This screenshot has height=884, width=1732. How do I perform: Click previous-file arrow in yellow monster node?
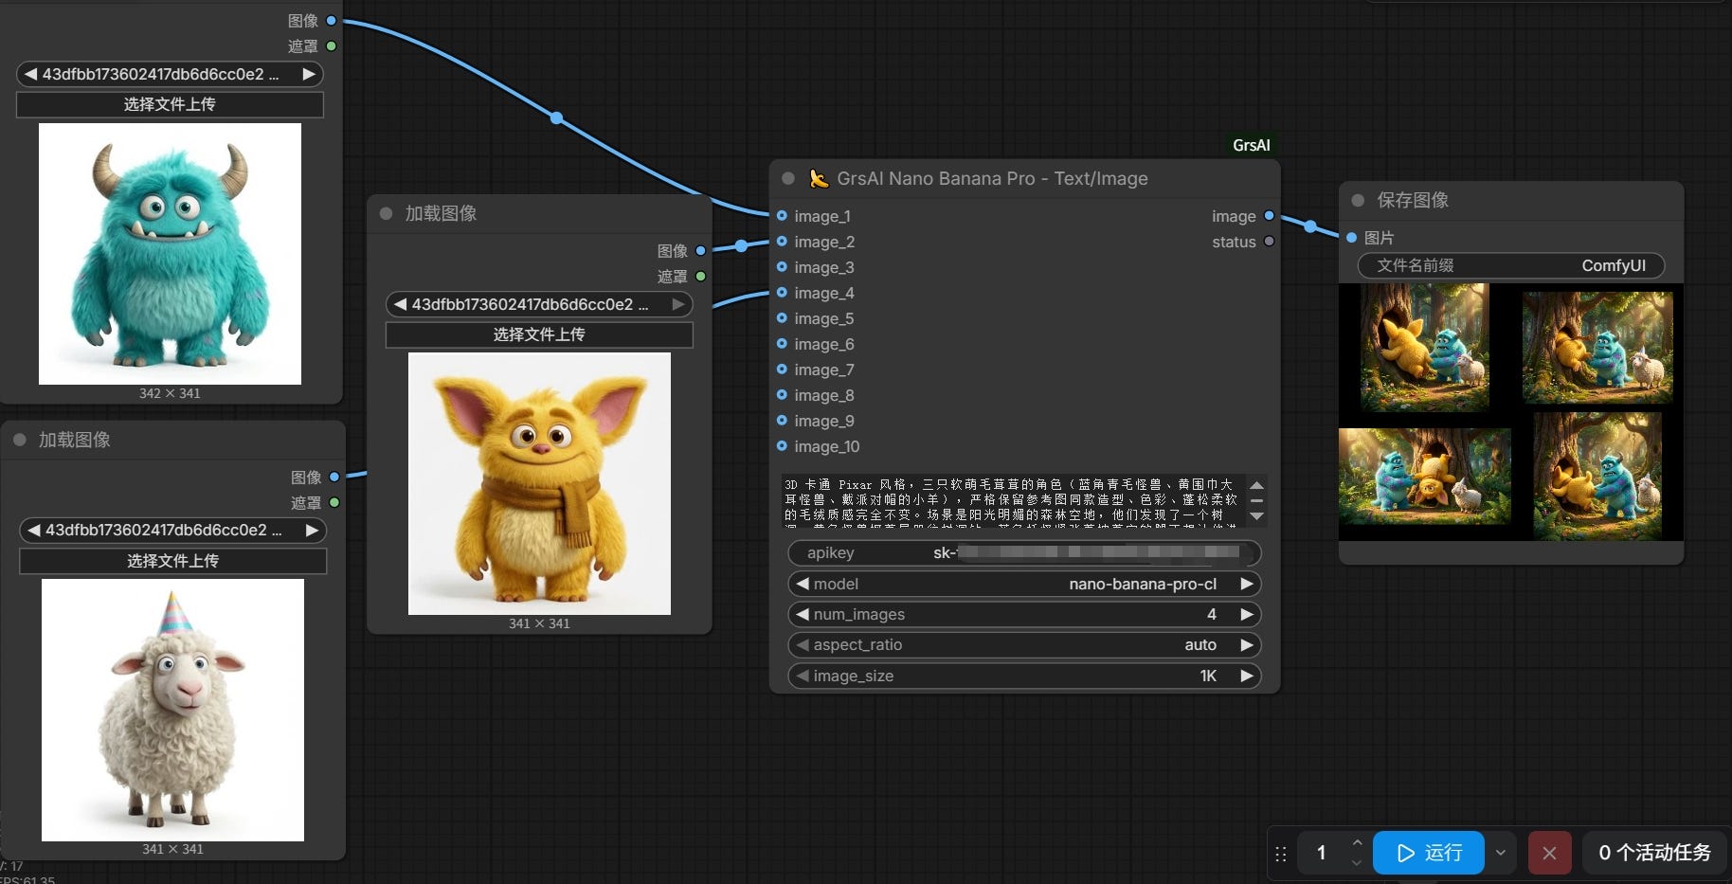tap(400, 304)
